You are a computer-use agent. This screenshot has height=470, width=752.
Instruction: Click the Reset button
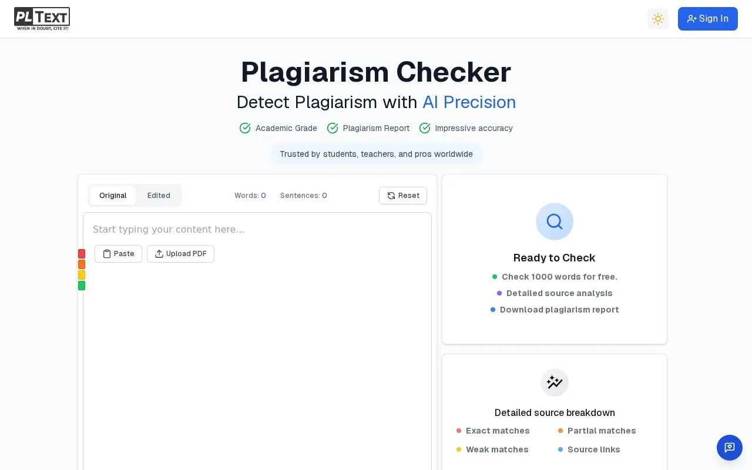(x=403, y=196)
